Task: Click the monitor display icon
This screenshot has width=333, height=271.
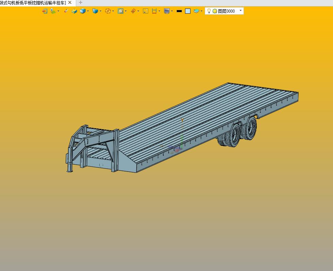Action: tap(167, 11)
